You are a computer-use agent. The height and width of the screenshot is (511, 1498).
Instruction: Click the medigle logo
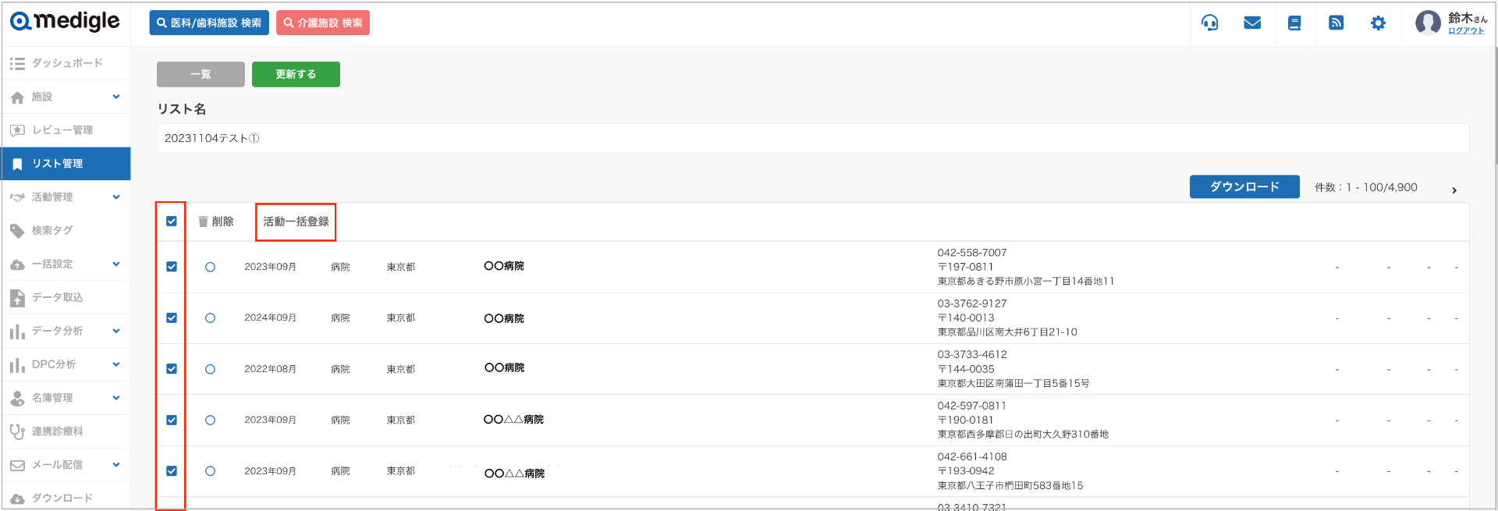[x=65, y=22]
